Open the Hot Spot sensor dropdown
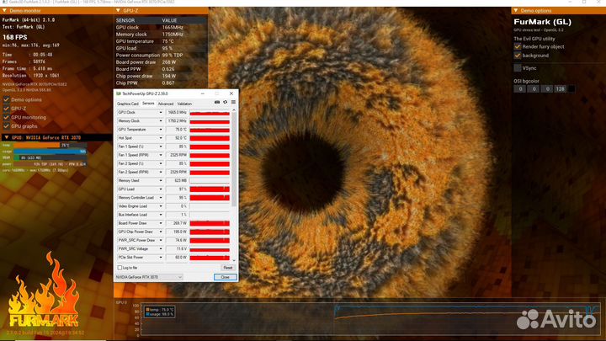606x341 pixels. (x=161, y=138)
